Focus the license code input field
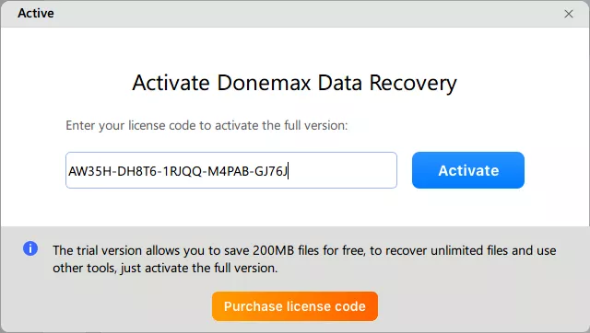This screenshot has height=333, width=590. click(x=231, y=170)
